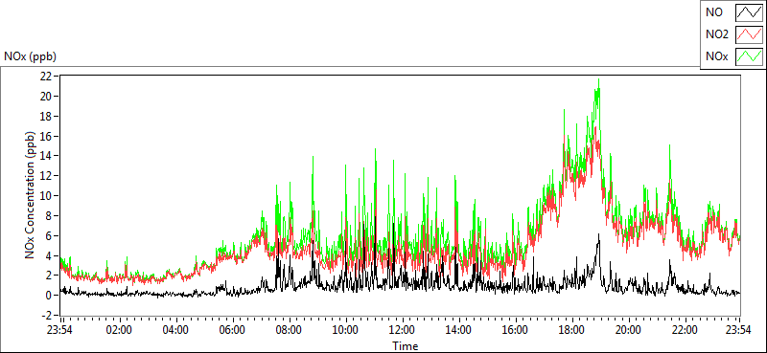Click the last 23:54 x-axis end value
Image resolution: width=767 pixels, height=353 pixels.
739,329
